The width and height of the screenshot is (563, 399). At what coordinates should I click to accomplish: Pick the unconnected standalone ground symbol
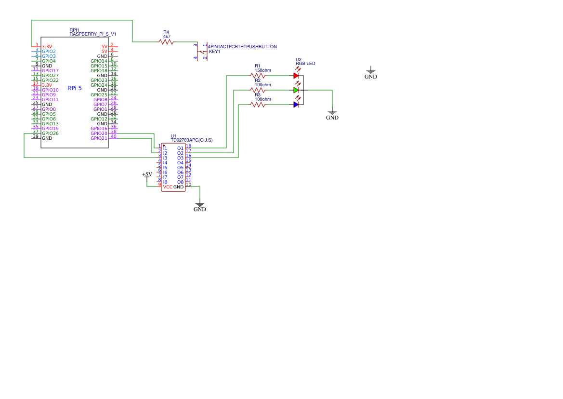click(370, 74)
